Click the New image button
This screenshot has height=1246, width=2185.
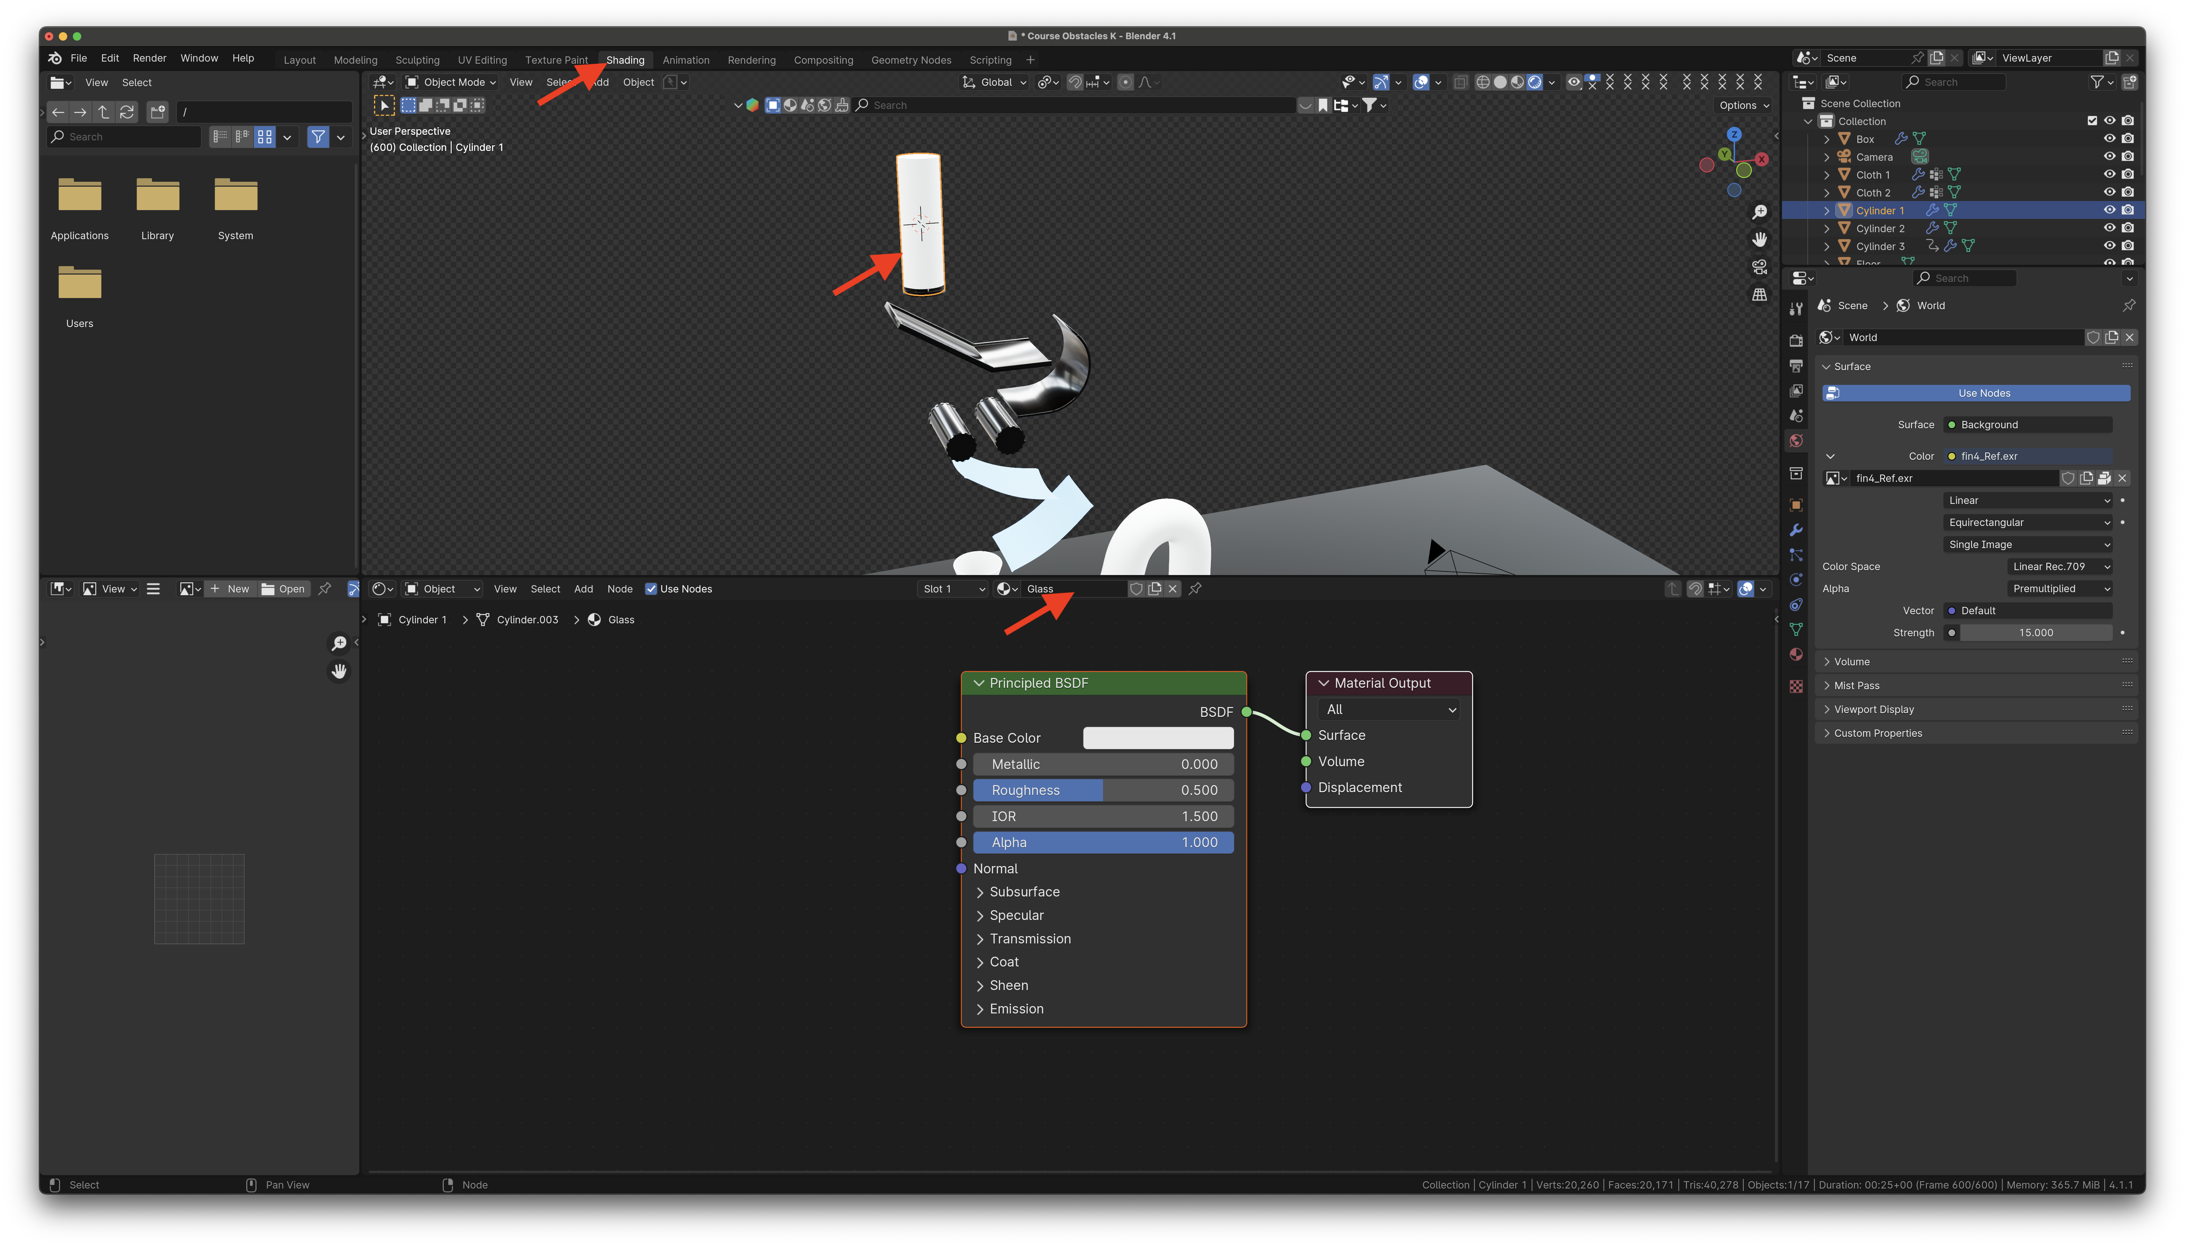tap(230, 589)
